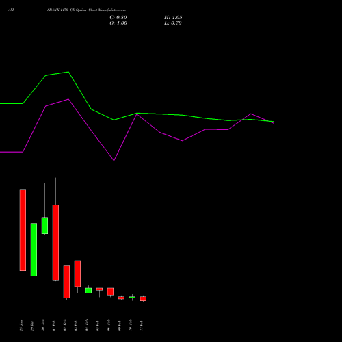This screenshot has height=342, width=342.
Task: Click the green candle above 30 Jan
Action: click(x=44, y=226)
